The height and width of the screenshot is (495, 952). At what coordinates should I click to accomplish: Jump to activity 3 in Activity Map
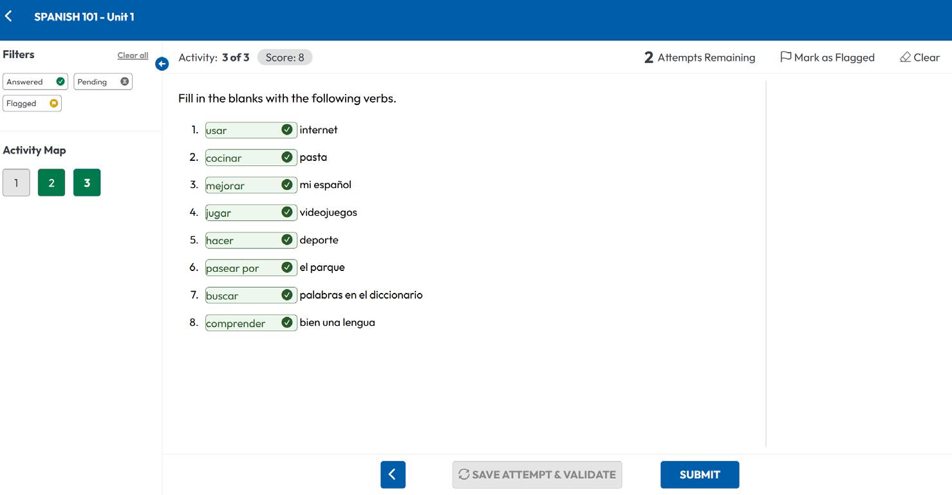(87, 183)
